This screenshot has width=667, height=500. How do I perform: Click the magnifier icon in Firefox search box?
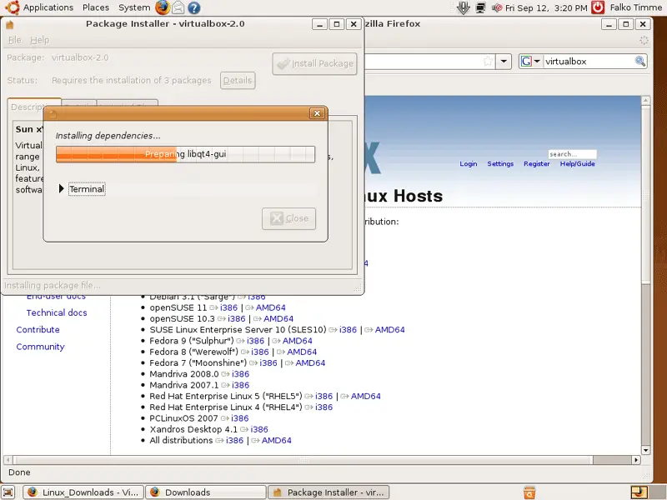pos(639,61)
